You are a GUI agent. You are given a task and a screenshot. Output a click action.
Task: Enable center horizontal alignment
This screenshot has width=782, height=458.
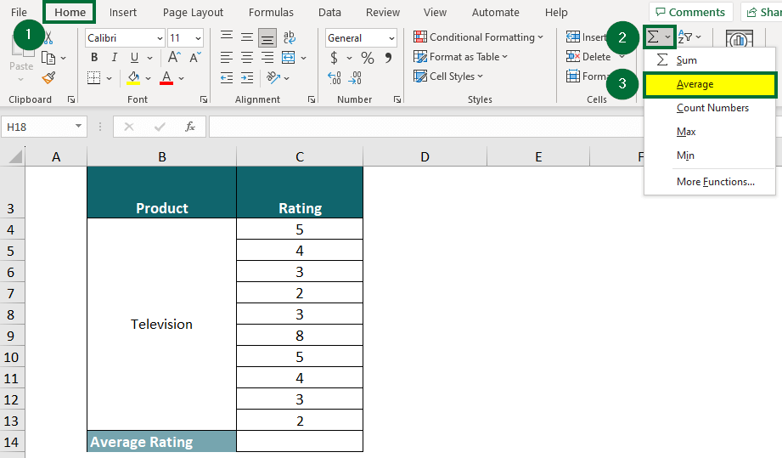click(x=247, y=58)
